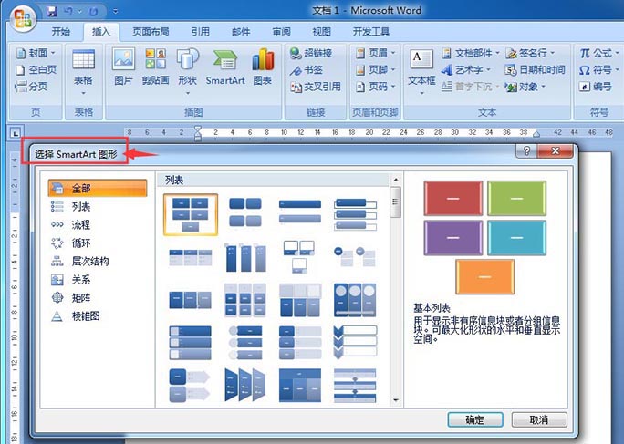Open the 文档部件 quick parts menu
This screenshot has width=624, height=444.
click(x=471, y=53)
